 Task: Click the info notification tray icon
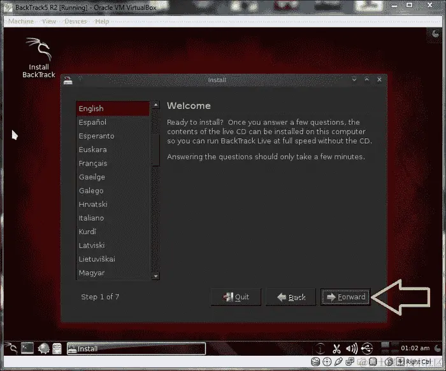pyautogui.click(x=320, y=348)
